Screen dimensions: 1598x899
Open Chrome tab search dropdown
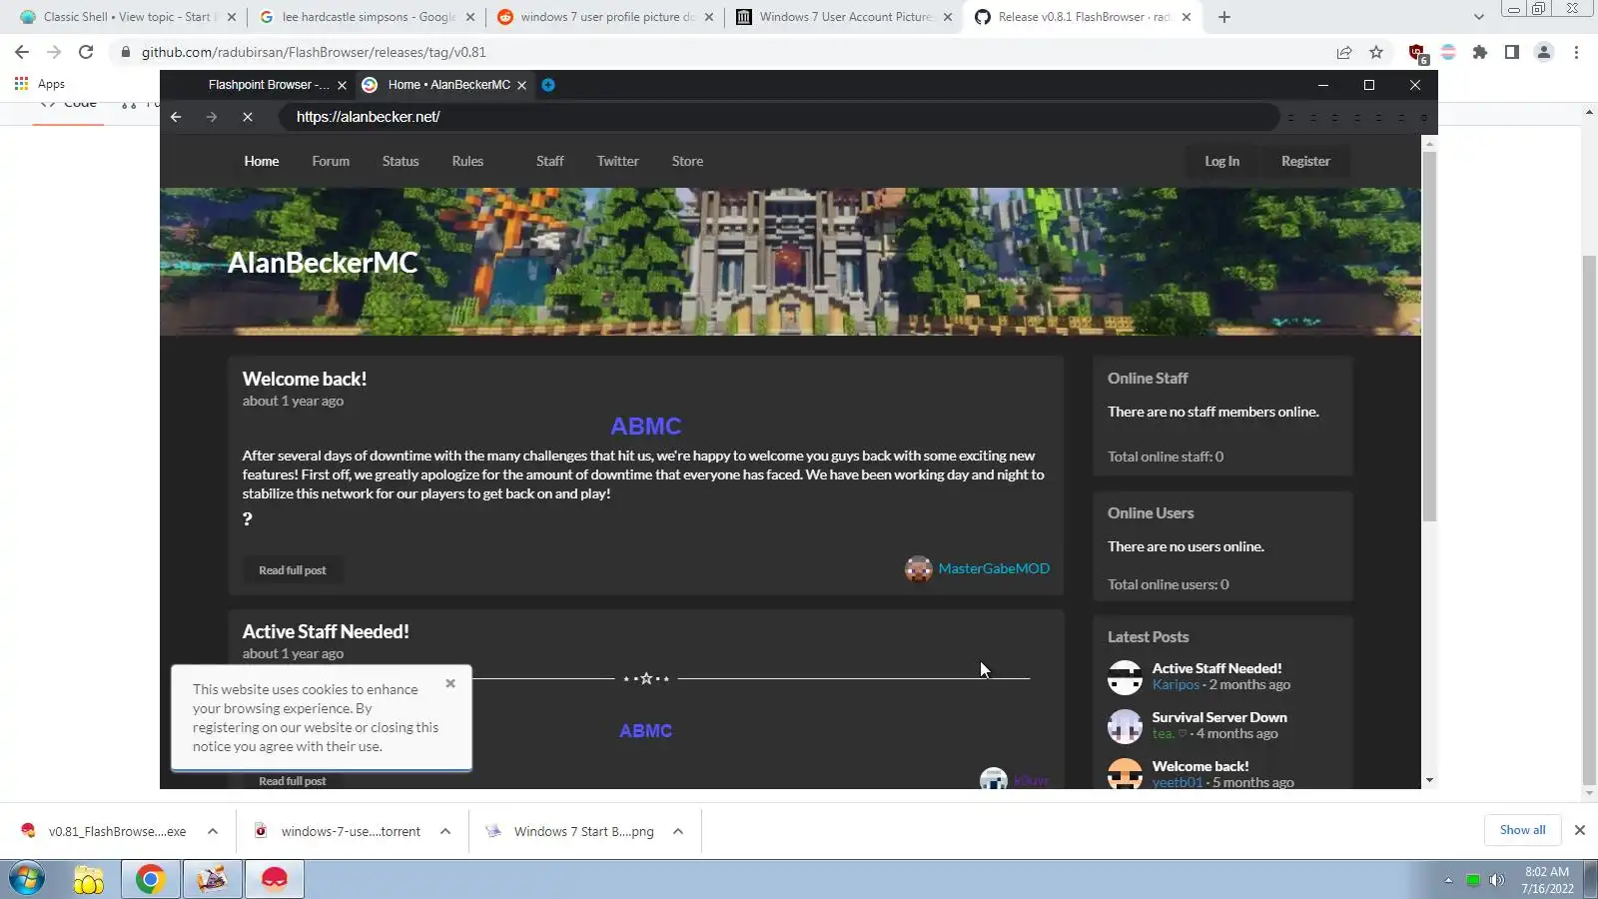tap(1479, 17)
